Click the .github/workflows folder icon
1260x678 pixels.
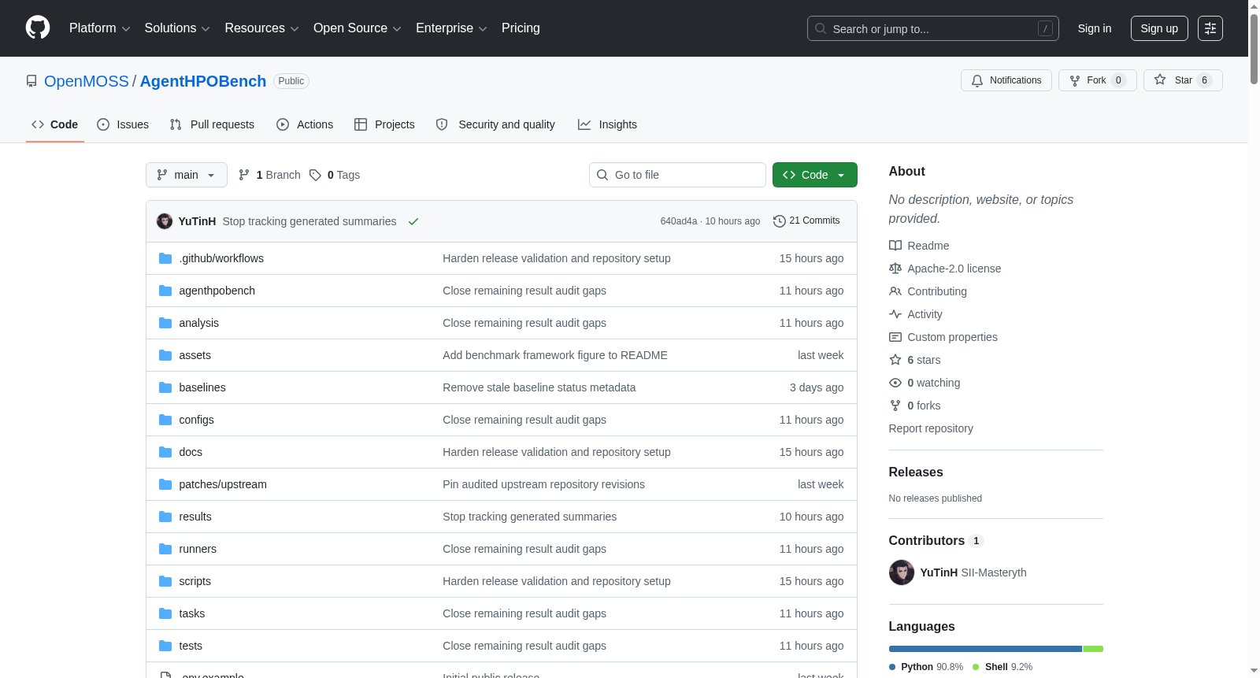pyautogui.click(x=165, y=258)
